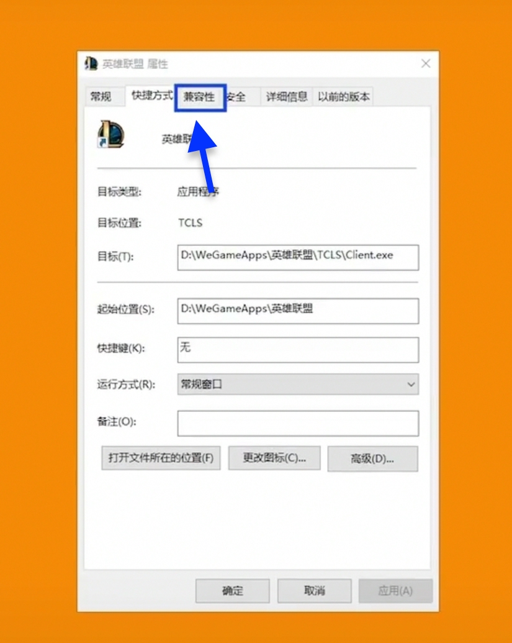Switch to the 常规 tab

[x=104, y=97]
